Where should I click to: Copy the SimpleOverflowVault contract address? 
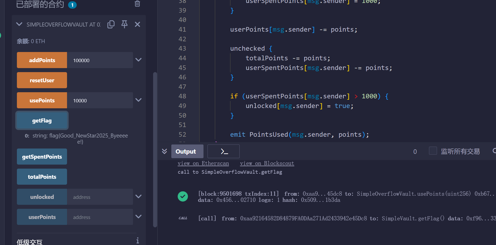(111, 24)
